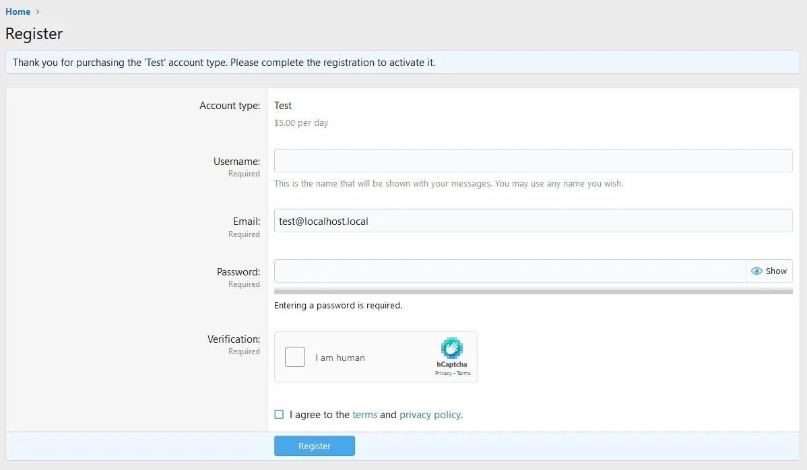
Task: Go to Home via breadcrumb link
Action: (18, 11)
